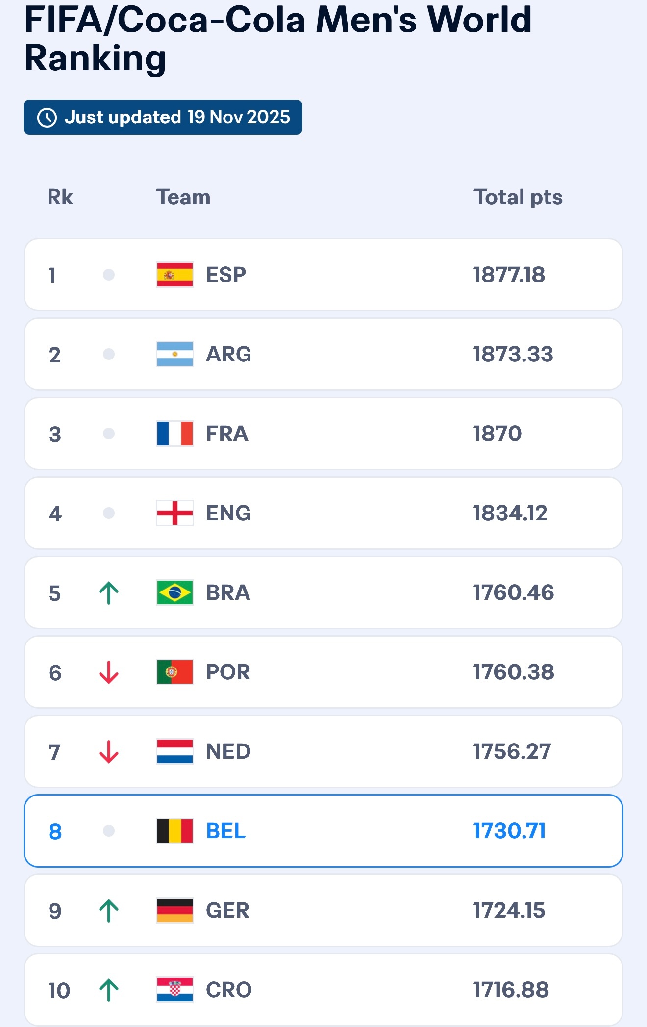The image size is (647, 1027).
Task: Click the Portugal flag icon
Action: pos(174,672)
